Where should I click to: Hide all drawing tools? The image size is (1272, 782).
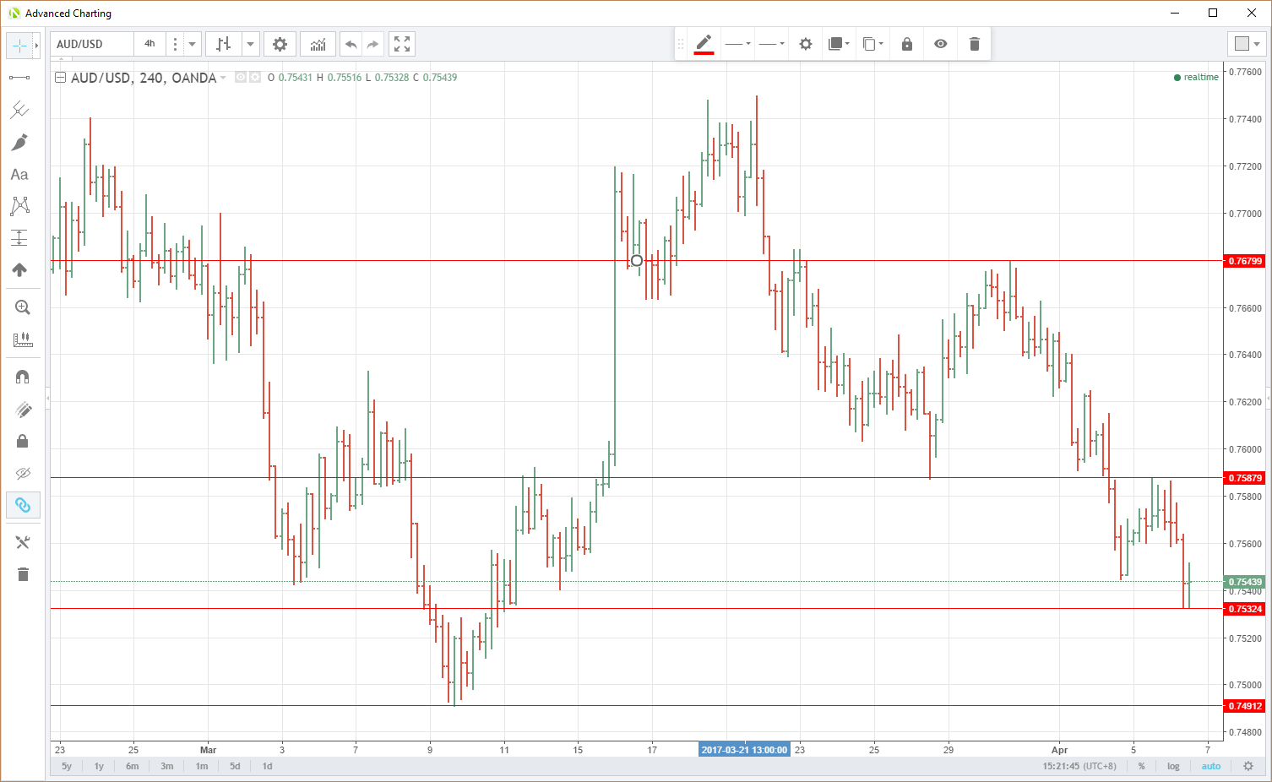23,473
